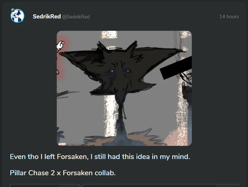
Task: Click the @SedrikRed handle
Action: pyautogui.click(x=76, y=17)
